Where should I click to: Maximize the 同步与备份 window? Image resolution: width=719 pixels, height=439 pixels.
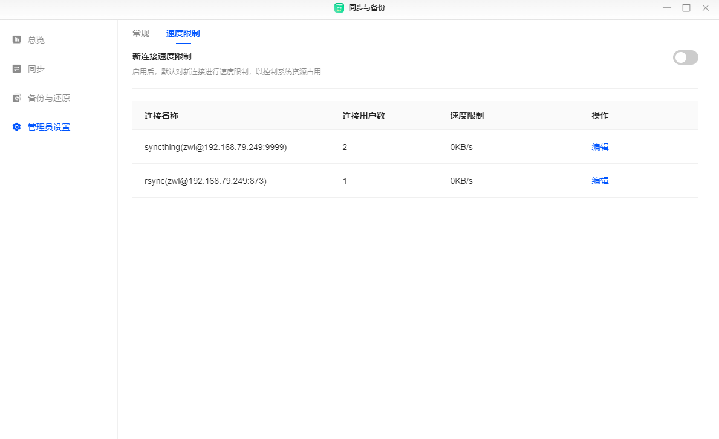[686, 8]
